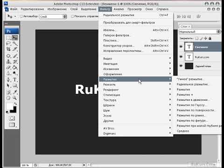Open the Изображение menu
The width and height of the screenshot is (224, 168).
pyautogui.click(x=57, y=9)
